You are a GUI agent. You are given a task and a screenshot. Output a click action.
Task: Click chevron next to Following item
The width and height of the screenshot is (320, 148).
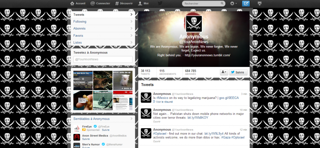tap(132, 22)
